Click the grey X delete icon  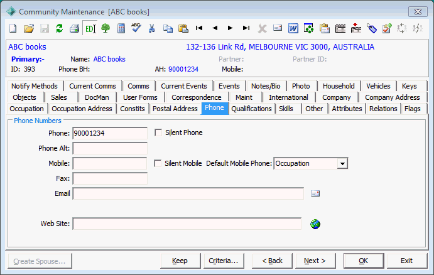tap(262, 28)
